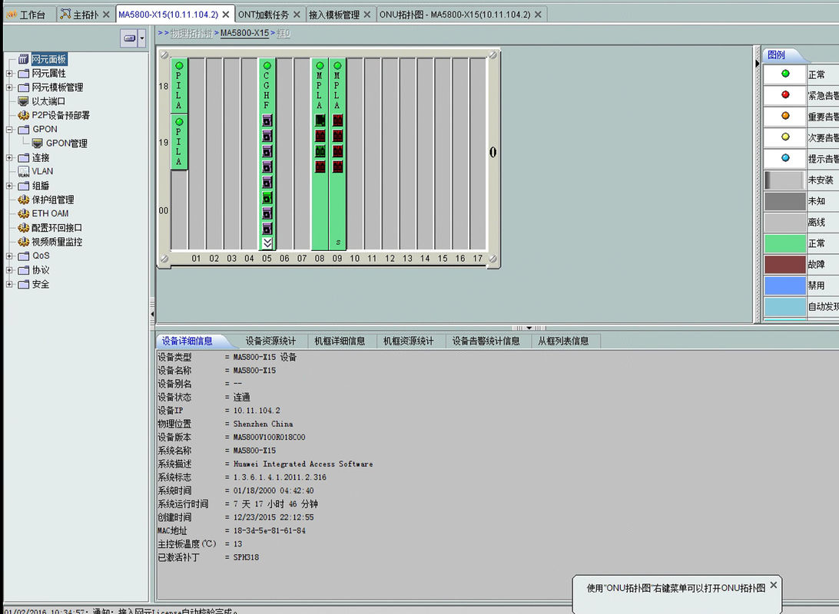The image size is (839, 614).
Task: Switch to the ONT加载任务 tab
Action: [x=263, y=15]
